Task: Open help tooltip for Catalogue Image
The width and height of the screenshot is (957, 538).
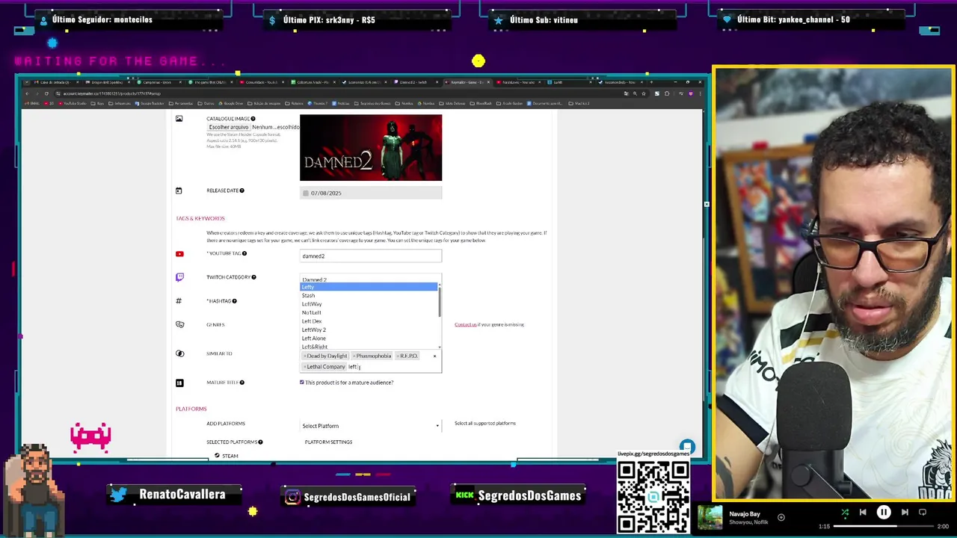Action: [x=253, y=119]
